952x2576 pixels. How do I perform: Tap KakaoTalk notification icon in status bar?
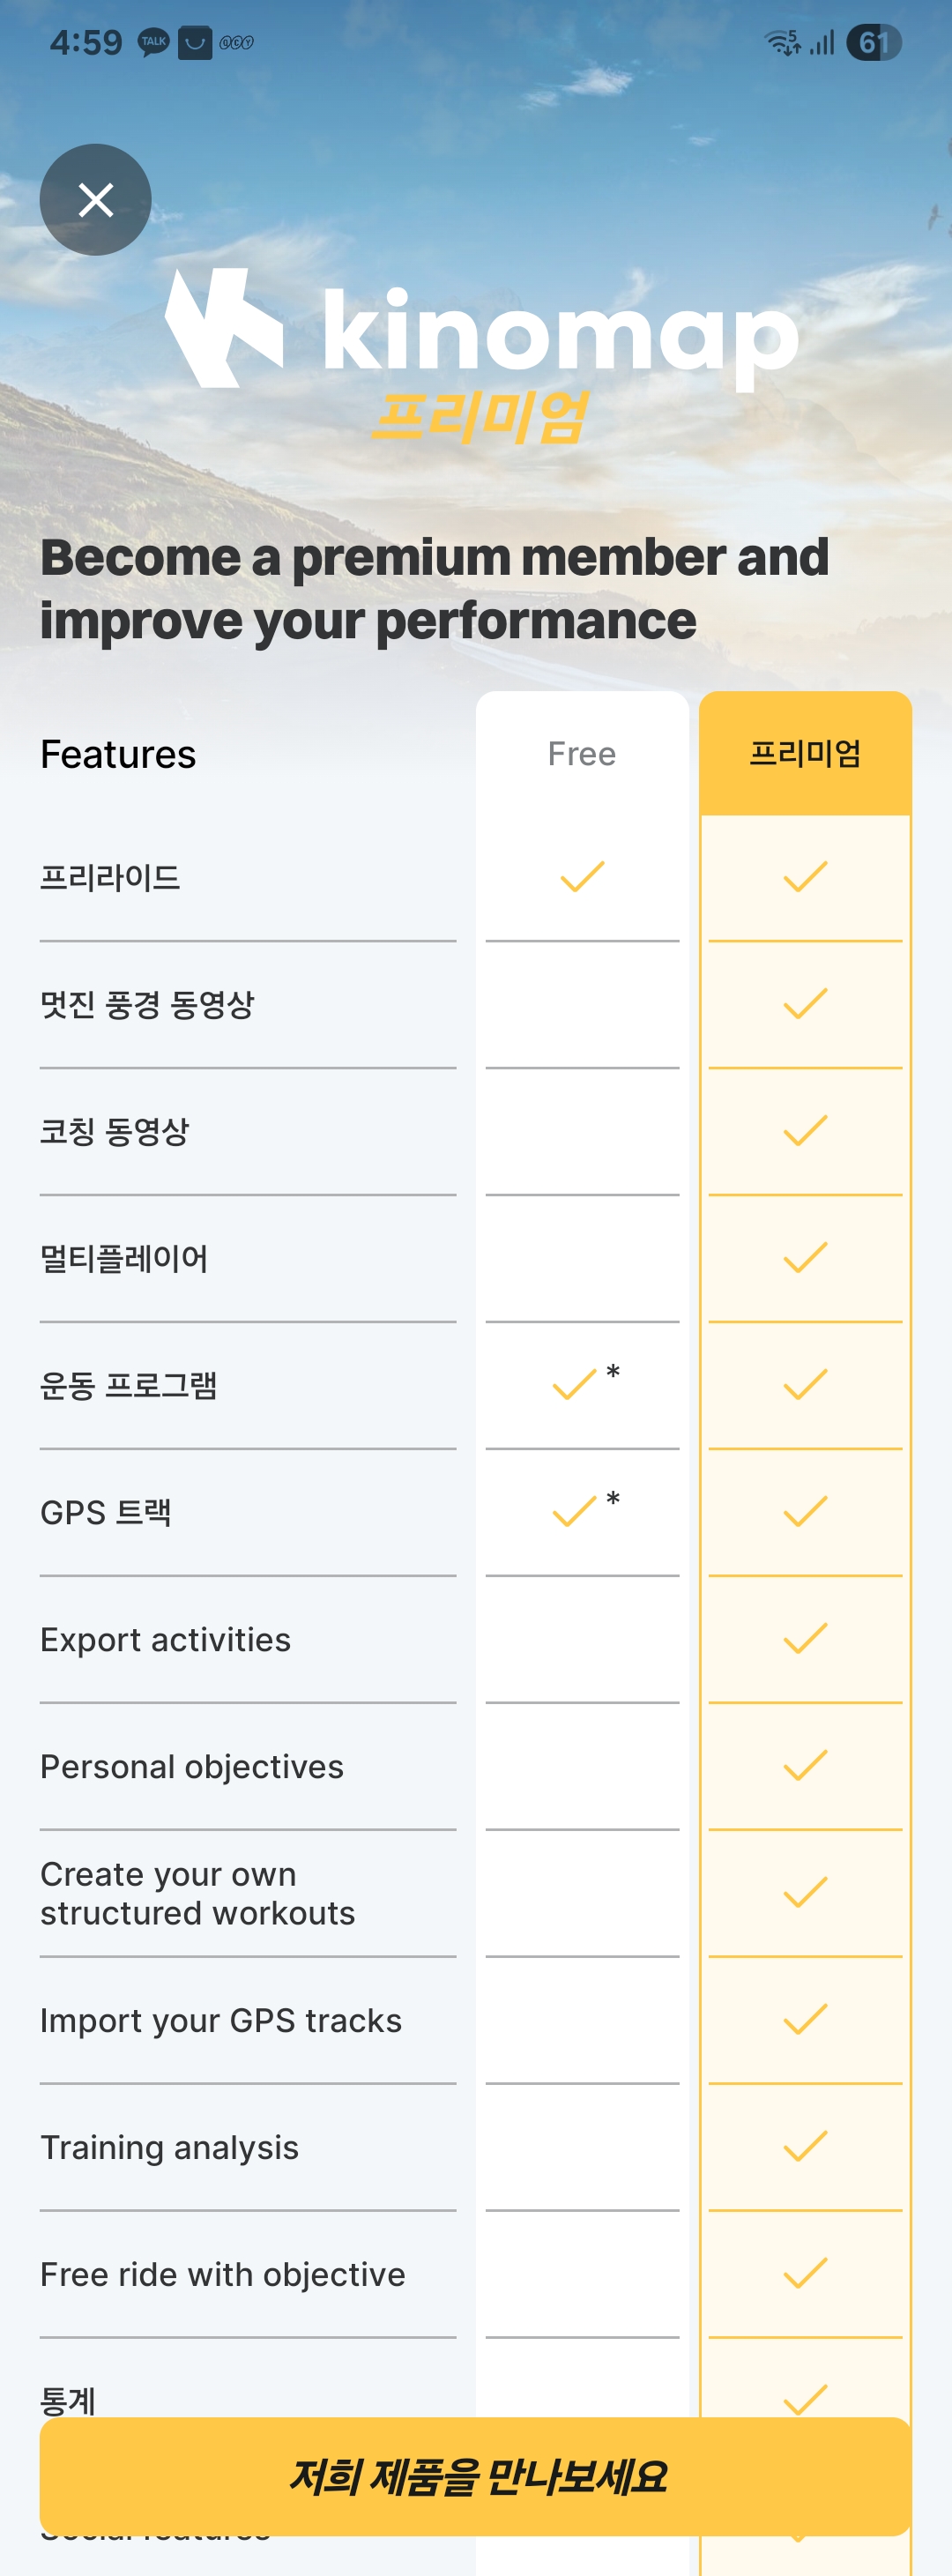[153, 43]
